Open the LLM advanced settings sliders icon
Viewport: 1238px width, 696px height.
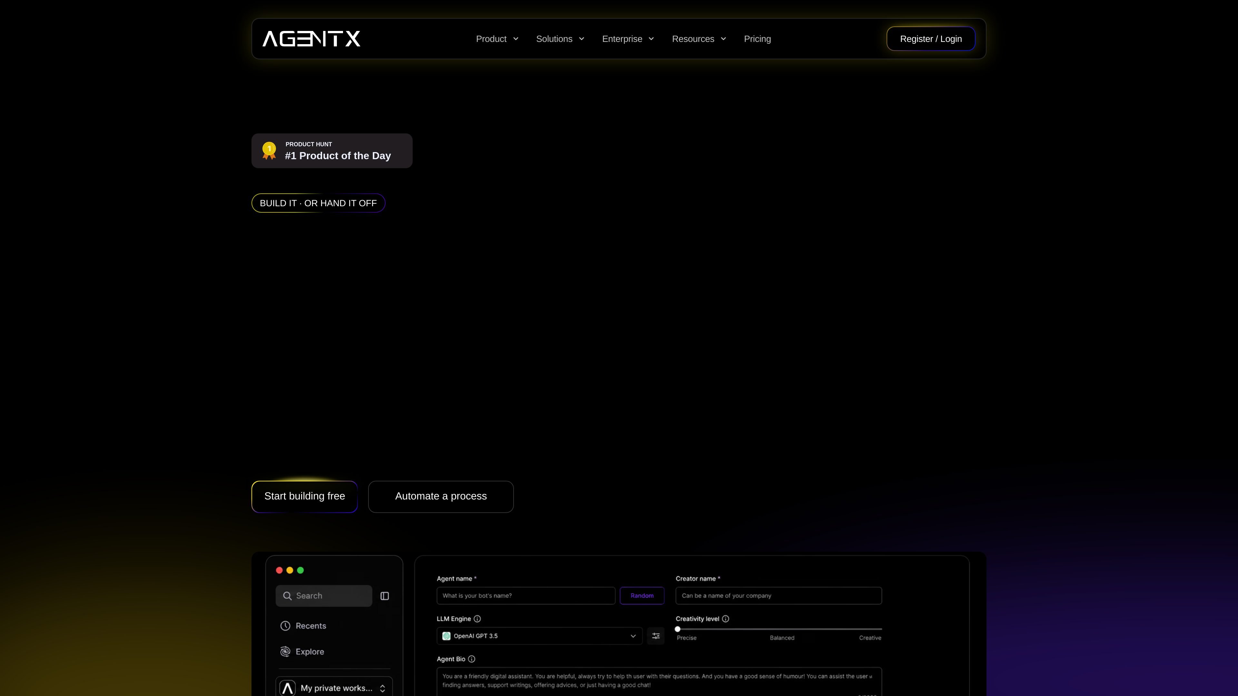coord(655,636)
